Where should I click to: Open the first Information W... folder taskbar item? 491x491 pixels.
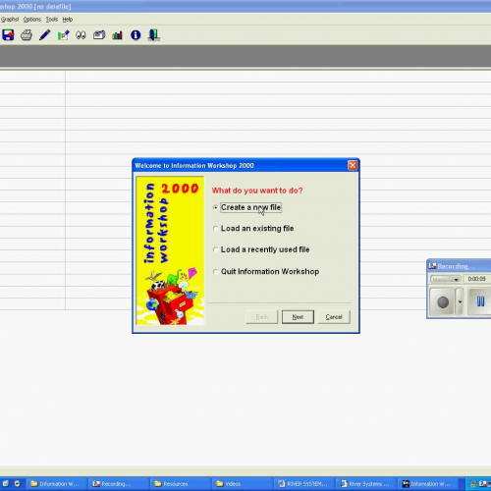58,484
